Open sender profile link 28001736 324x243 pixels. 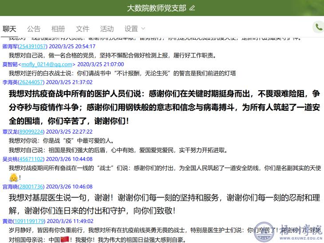point(32,186)
